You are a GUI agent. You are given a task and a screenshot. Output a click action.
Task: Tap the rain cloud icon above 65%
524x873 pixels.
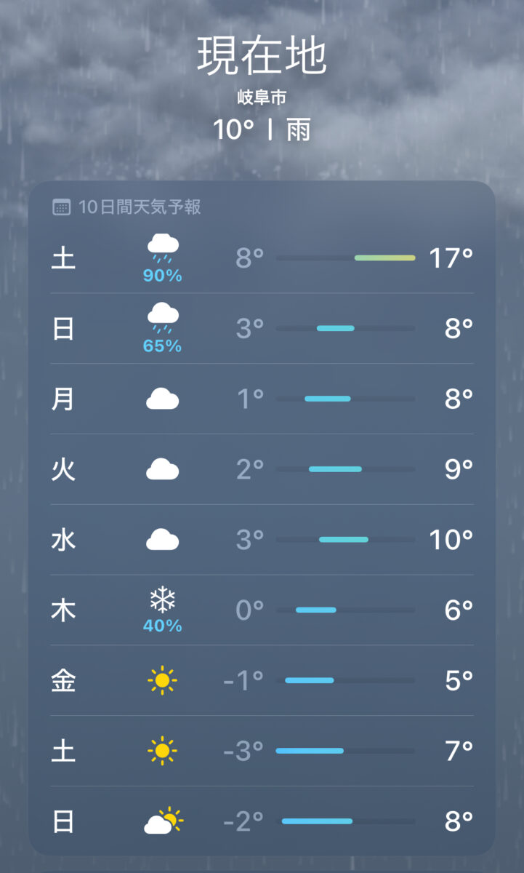click(163, 317)
